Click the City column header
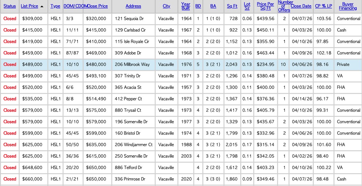Screen dimensions: 362x186 [166, 6]
